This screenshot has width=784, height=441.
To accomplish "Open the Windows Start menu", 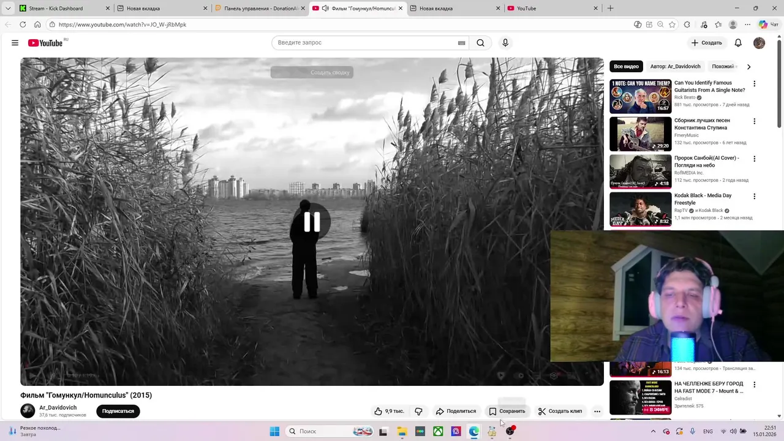I will (x=274, y=431).
